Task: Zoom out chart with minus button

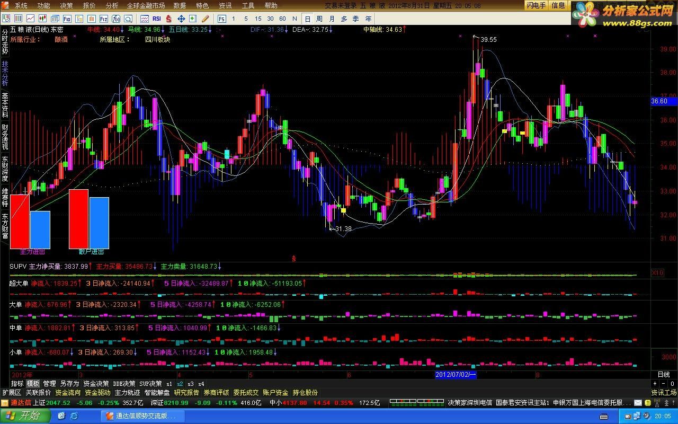Action: coord(664,383)
